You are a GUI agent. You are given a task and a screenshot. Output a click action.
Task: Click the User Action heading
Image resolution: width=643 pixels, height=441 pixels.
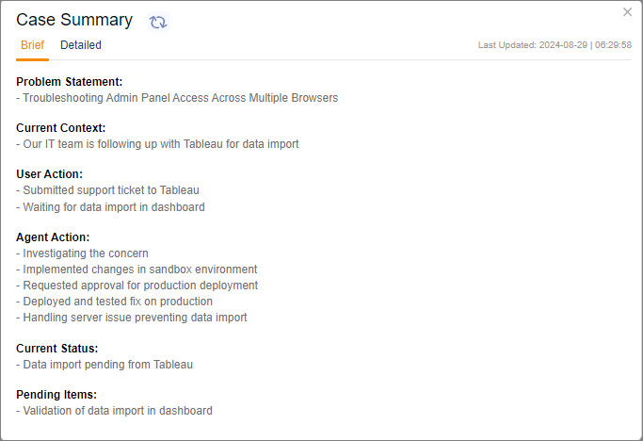coord(50,174)
